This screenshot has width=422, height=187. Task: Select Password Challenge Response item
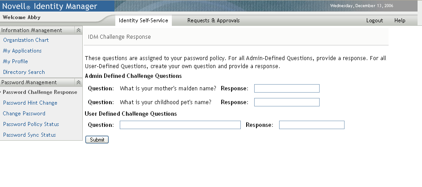pyautogui.click(x=40, y=93)
